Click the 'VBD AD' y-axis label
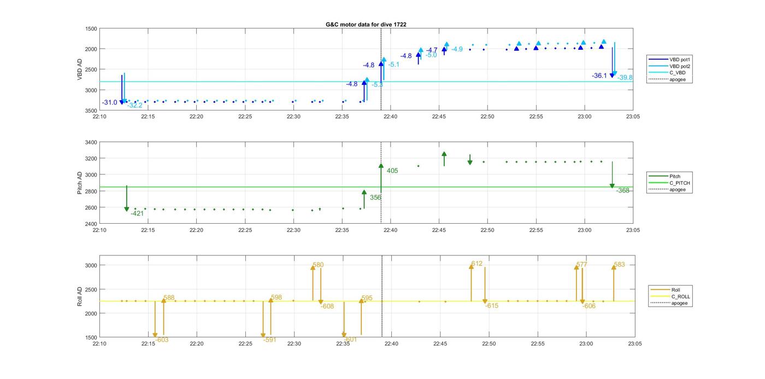The width and height of the screenshot is (765, 379). (80, 69)
